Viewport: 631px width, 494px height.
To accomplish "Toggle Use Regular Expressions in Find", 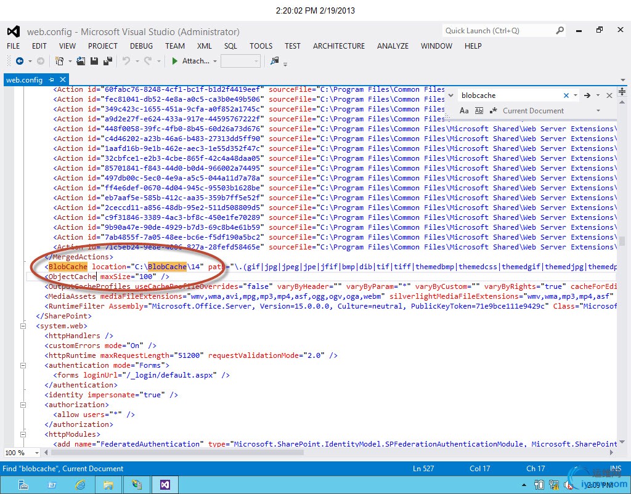I will (x=493, y=111).
